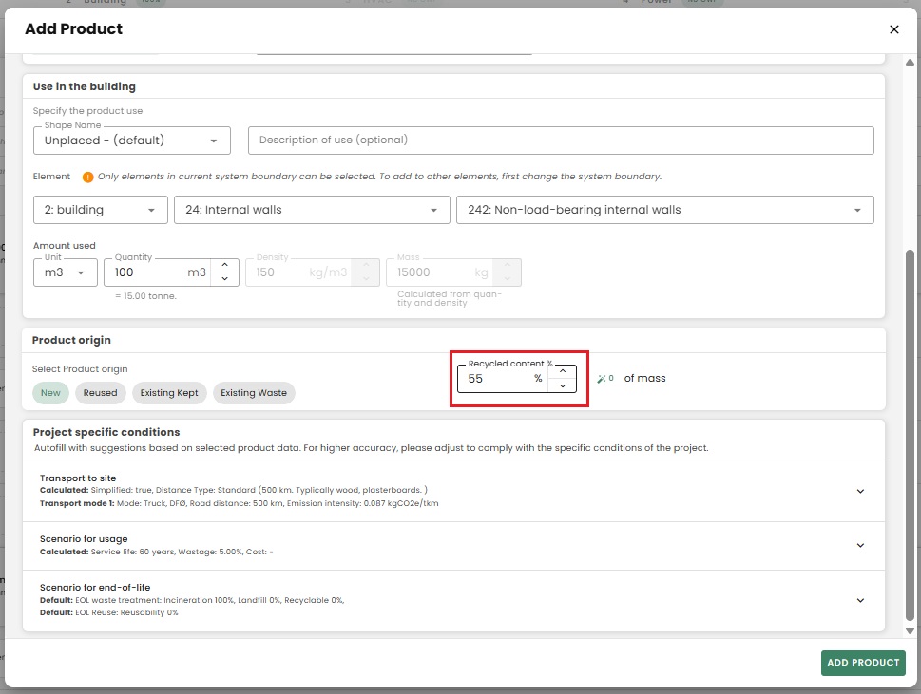
Task: Change the m3 unit dropdown
Action: (65, 272)
